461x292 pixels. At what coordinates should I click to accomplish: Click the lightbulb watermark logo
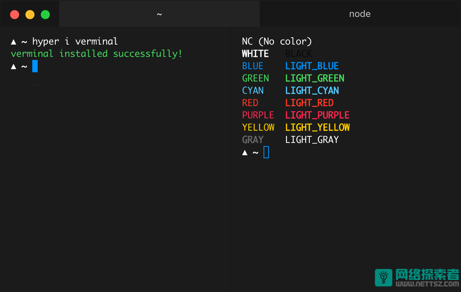pyautogui.click(x=383, y=277)
